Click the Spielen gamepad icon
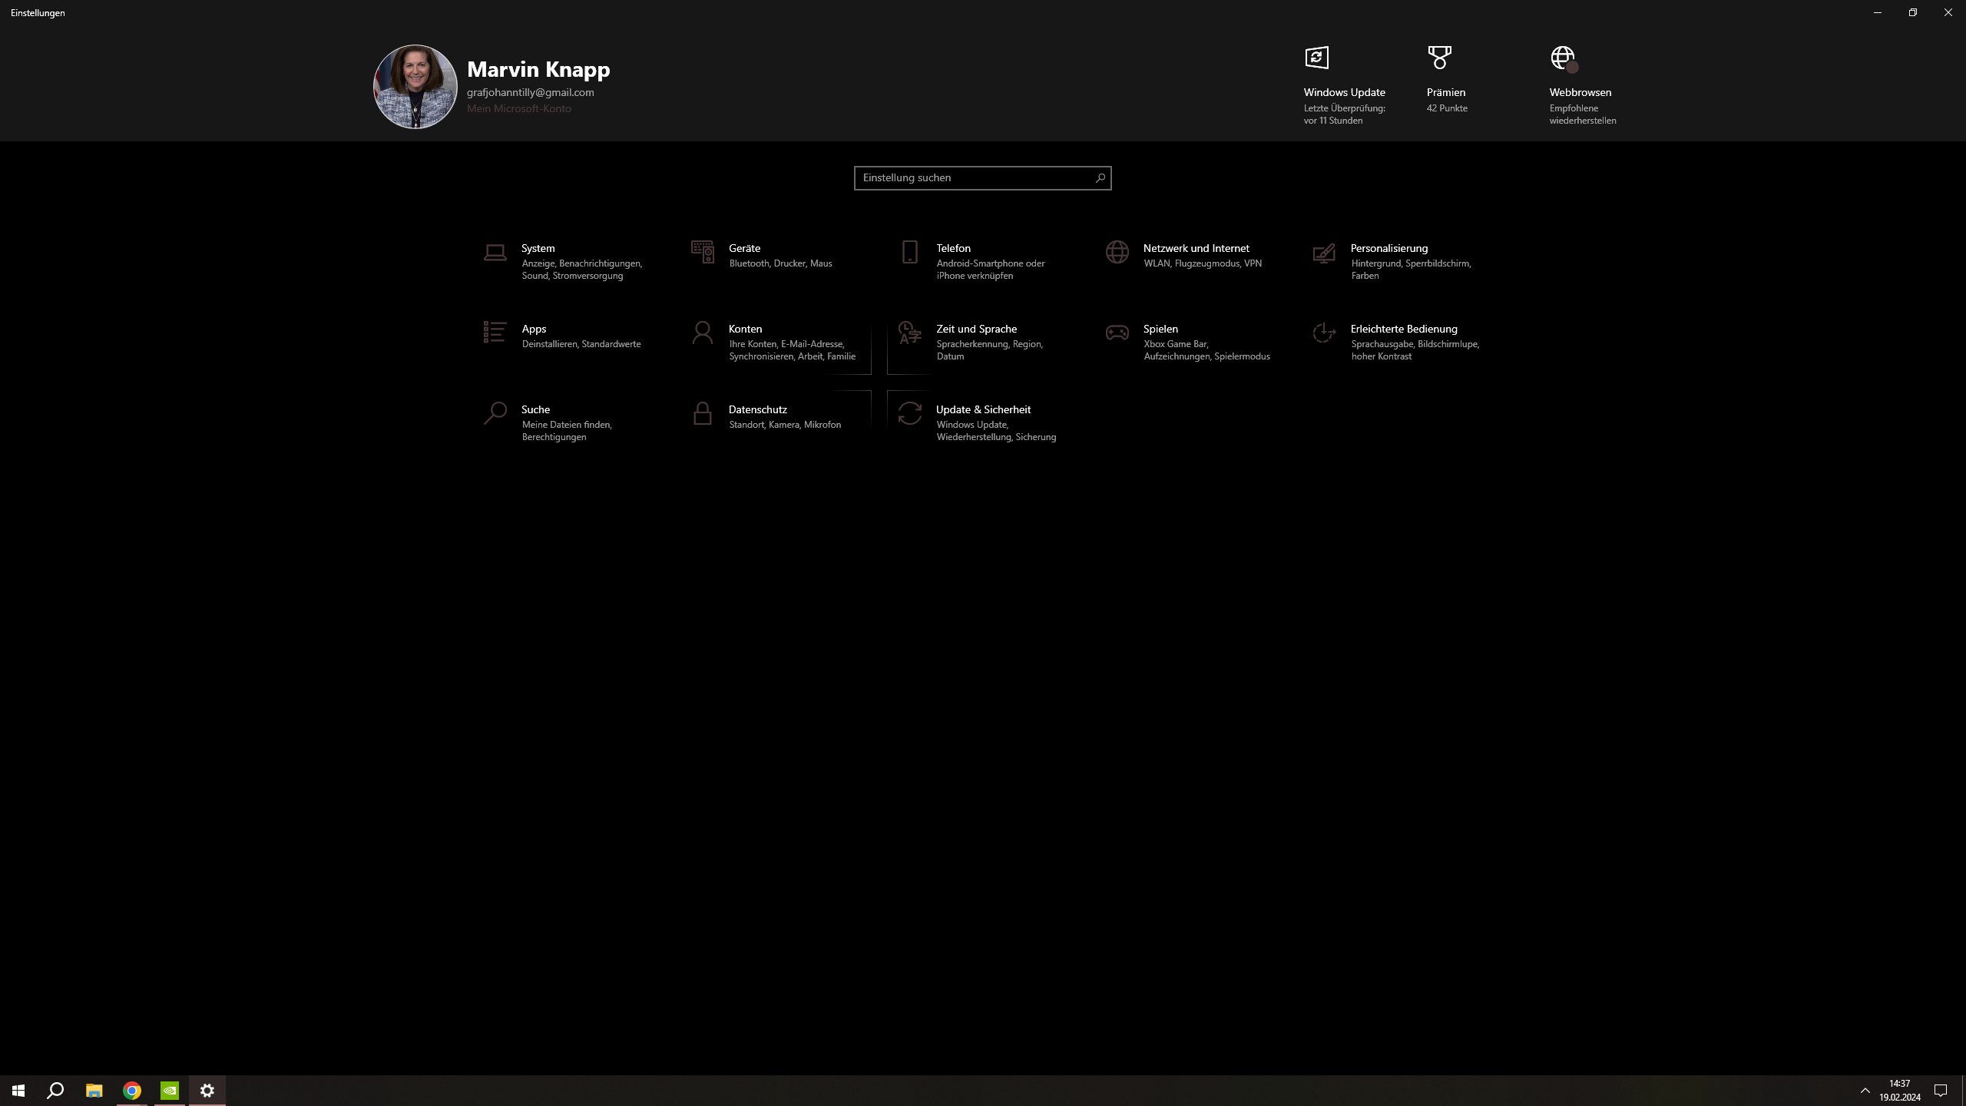The height and width of the screenshot is (1106, 1966). (x=1117, y=333)
